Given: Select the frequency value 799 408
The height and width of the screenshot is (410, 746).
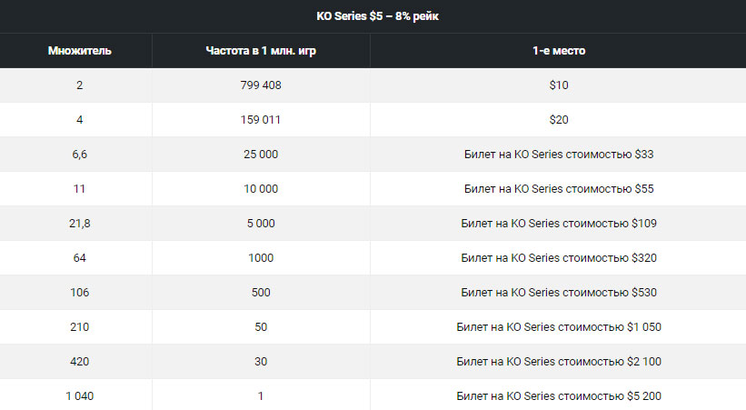Looking at the screenshot, I should coord(261,85).
